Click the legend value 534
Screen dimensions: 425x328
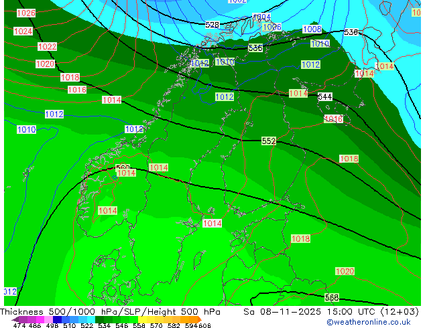click(x=104, y=325)
